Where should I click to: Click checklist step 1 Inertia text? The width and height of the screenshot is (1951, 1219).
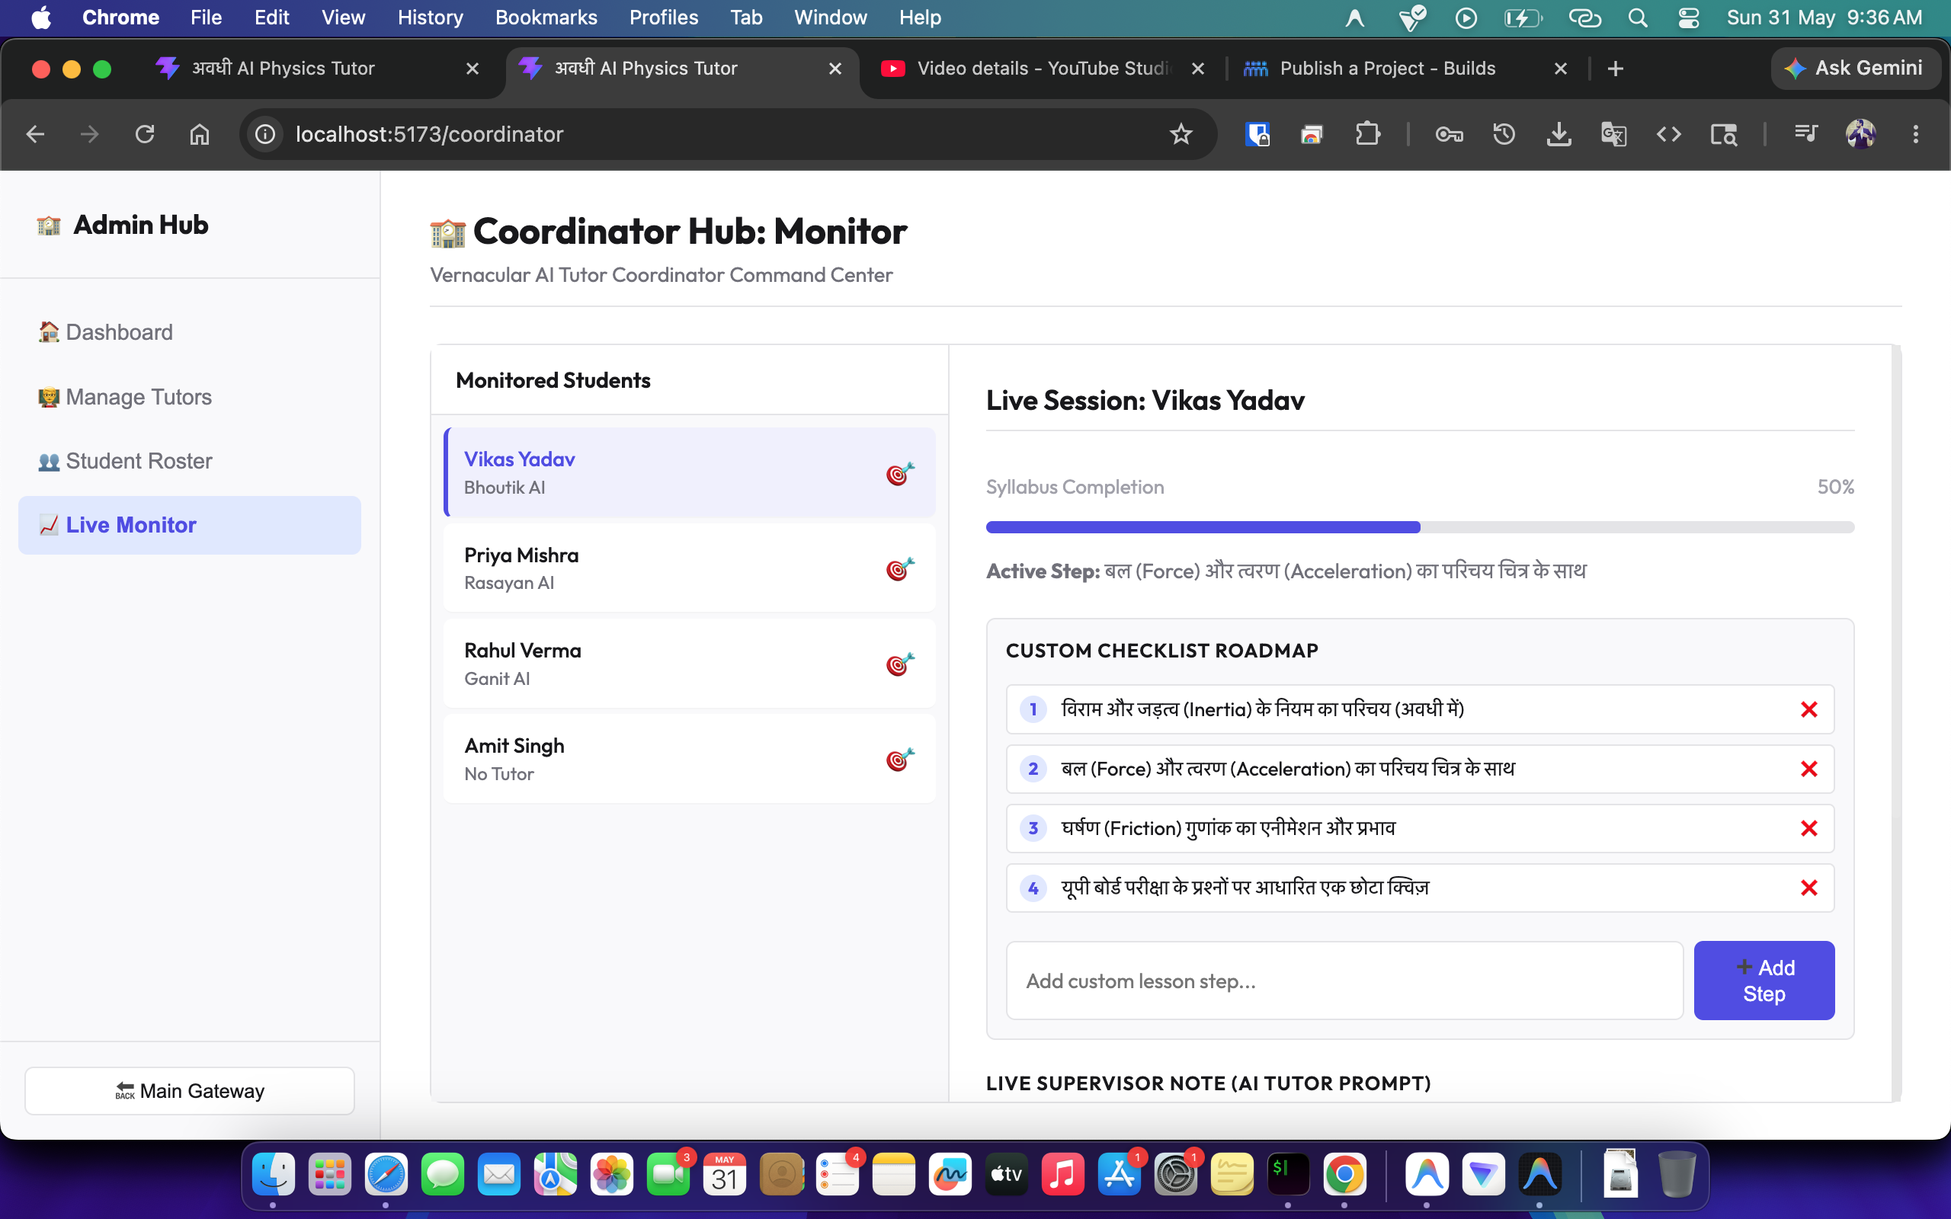1262,709
